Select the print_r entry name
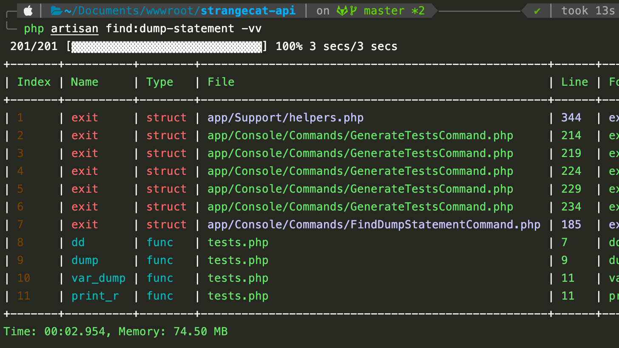 coord(95,296)
